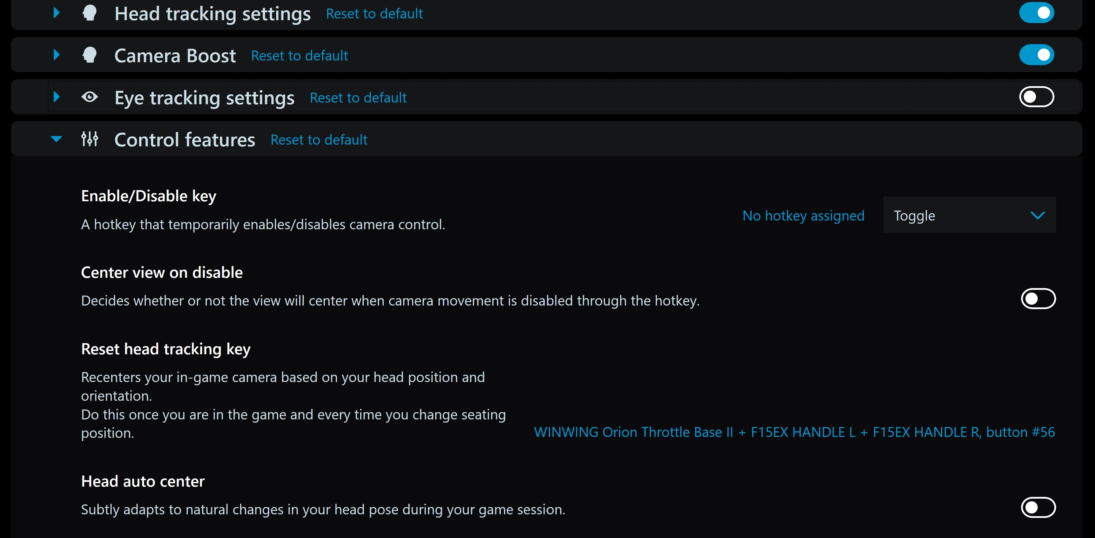
Task: Click the head icon beside Camera Boost
Action: point(89,55)
